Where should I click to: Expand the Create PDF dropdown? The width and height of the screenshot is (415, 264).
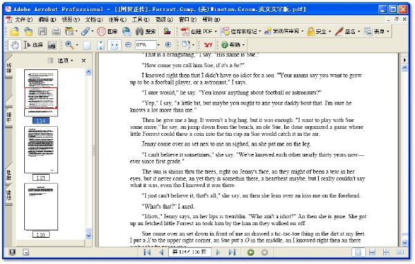(215, 32)
